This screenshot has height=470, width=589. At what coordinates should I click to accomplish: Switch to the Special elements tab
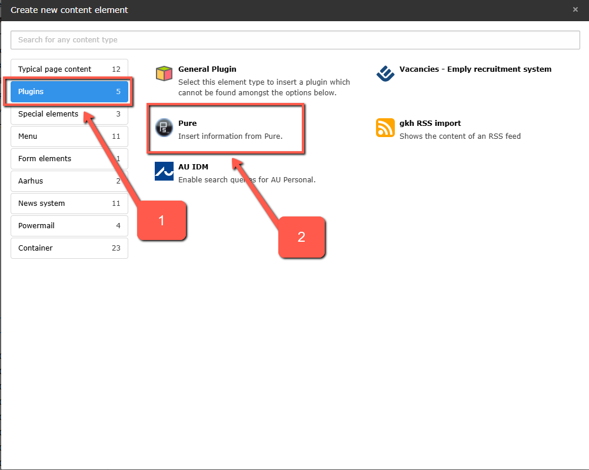(69, 114)
